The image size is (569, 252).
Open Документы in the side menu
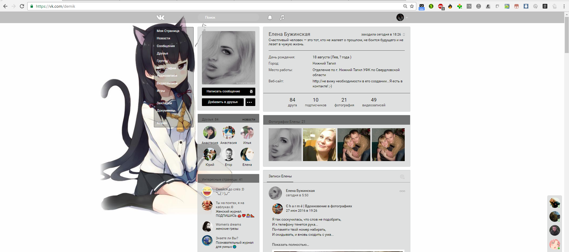click(166, 110)
